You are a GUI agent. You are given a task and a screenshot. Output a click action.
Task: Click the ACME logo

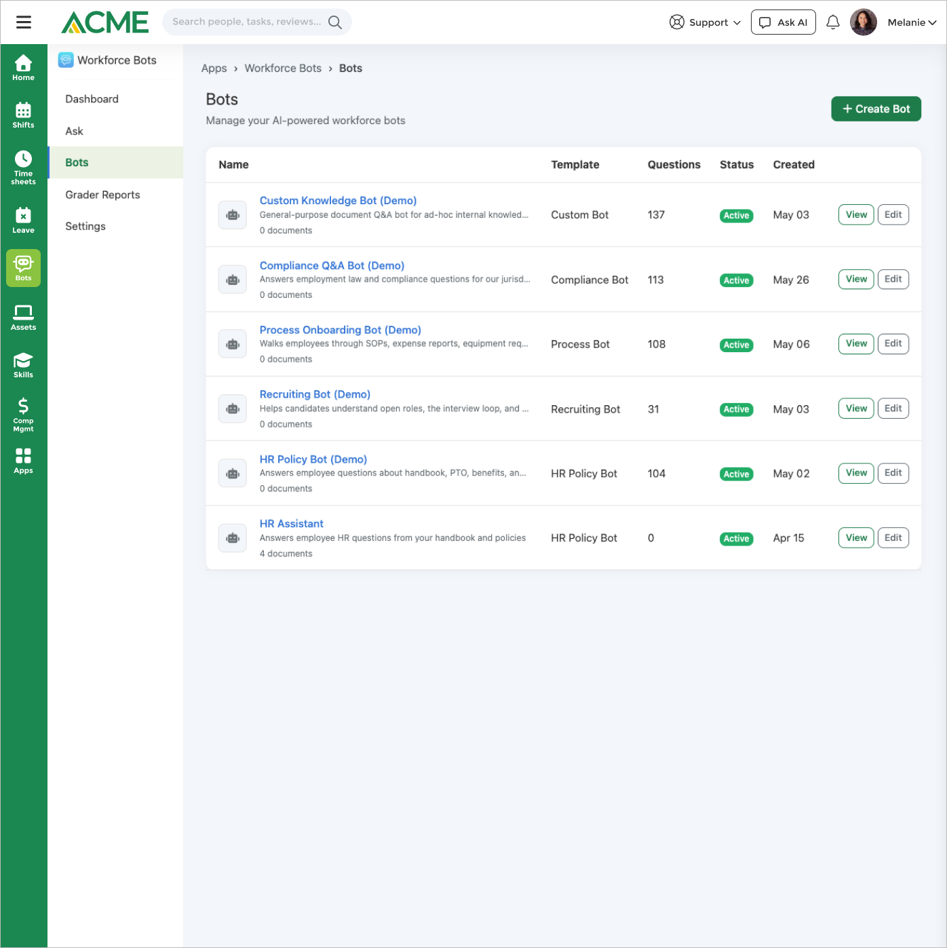click(x=105, y=22)
